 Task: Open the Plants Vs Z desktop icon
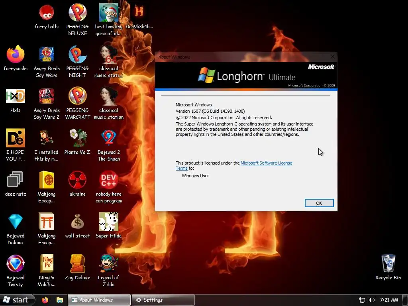click(77, 142)
